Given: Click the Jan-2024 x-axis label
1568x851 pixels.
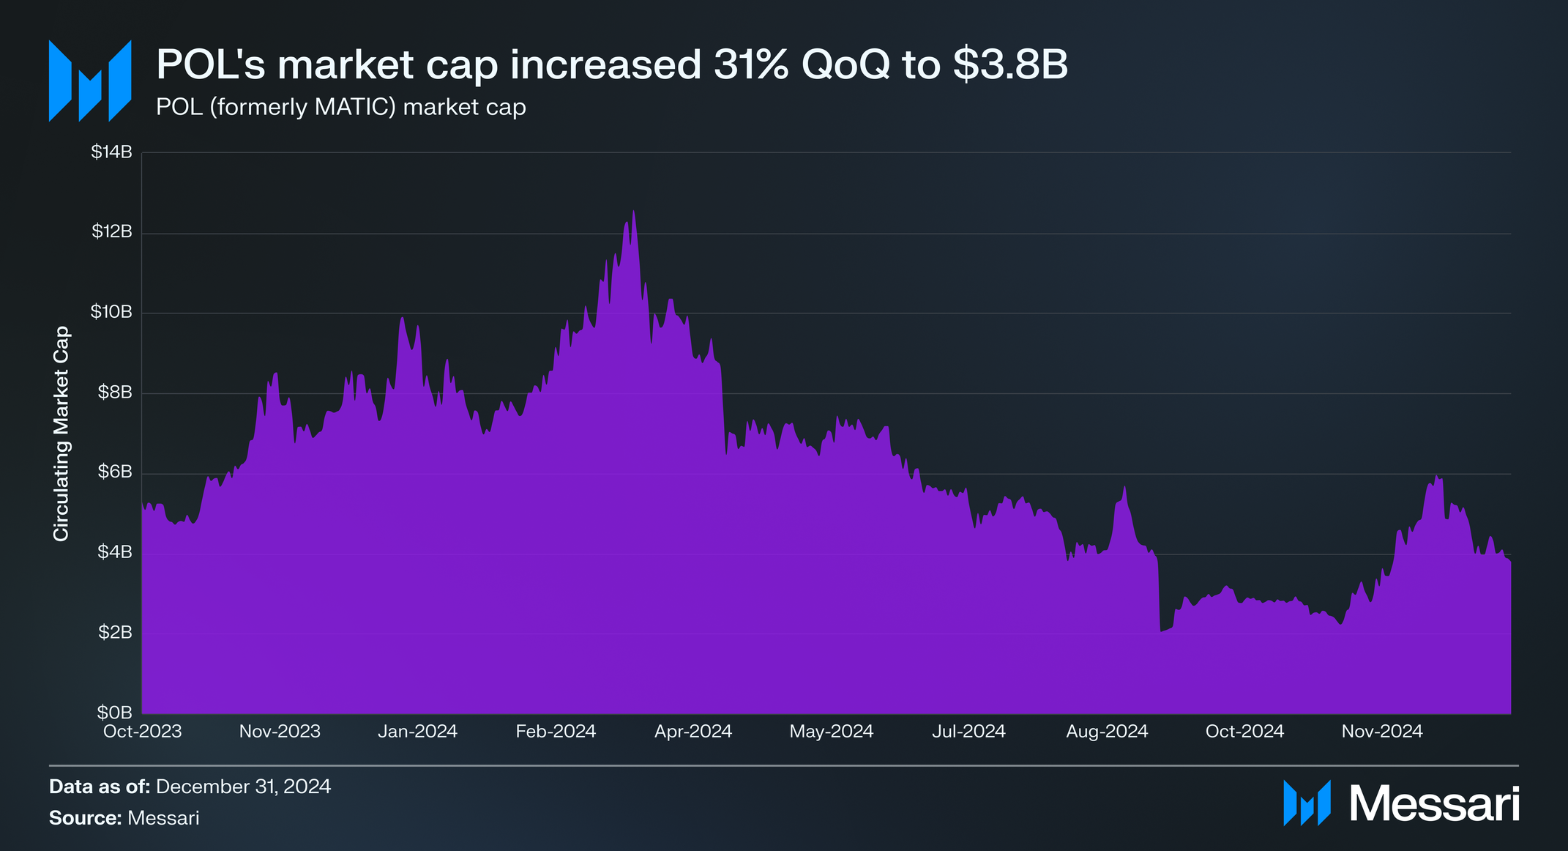Looking at the screenshot, I should 417,732.
